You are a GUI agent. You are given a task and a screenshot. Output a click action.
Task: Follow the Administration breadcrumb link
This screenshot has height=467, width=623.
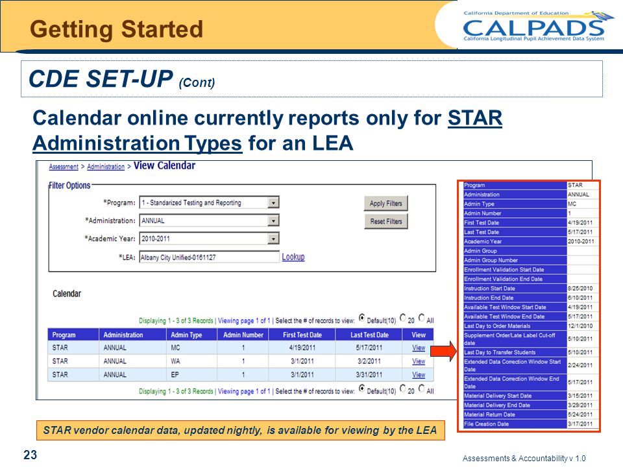pyautogui.click(x=106, y=167)
